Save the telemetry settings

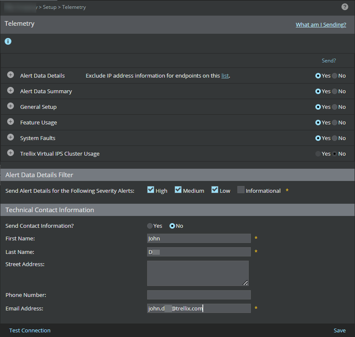tap(339, 330)
